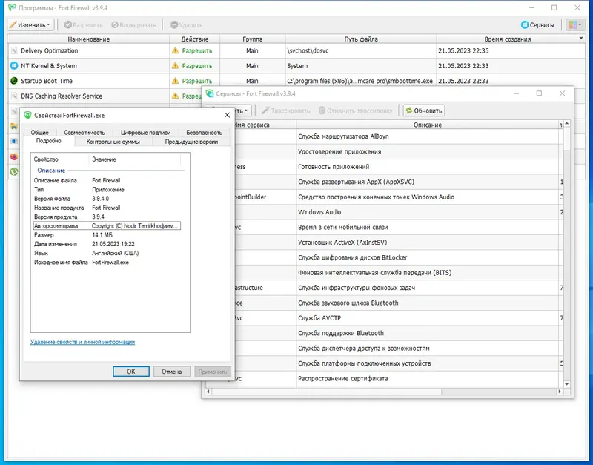Screen dimensions: 593x465
Task: Click Удаление свойств и личной информации link
Action: tap(82, 342)
